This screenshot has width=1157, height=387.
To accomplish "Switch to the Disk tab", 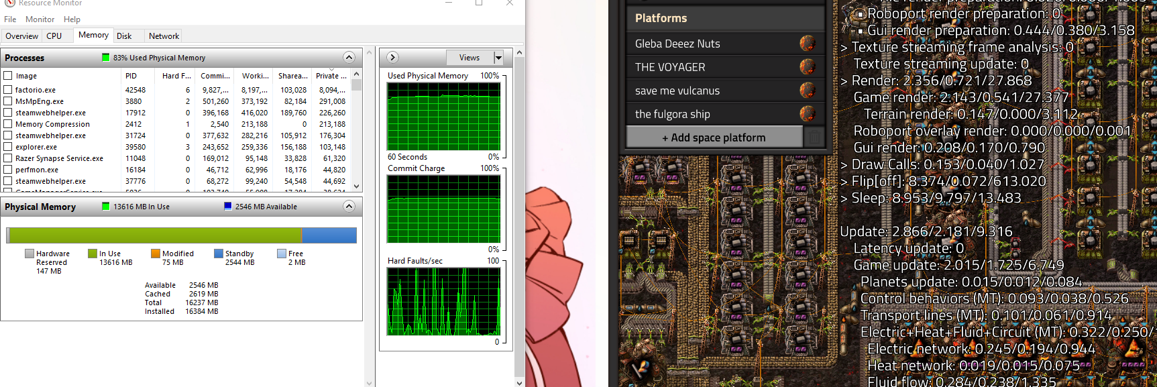I will point(124,36).
